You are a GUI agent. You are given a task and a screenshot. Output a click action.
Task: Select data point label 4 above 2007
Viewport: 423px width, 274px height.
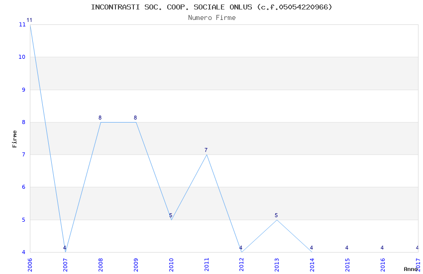[65, 248]
